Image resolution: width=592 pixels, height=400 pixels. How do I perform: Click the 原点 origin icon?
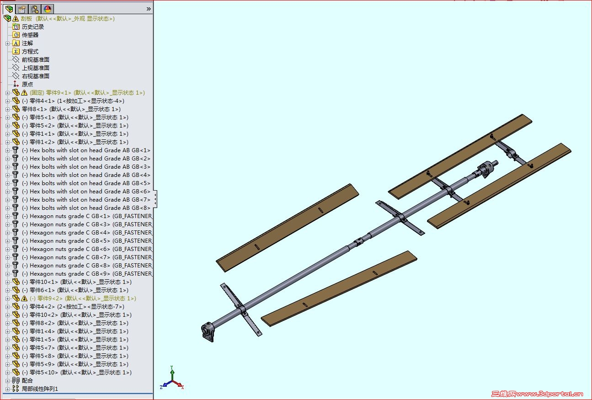click(x=16, y=84)
